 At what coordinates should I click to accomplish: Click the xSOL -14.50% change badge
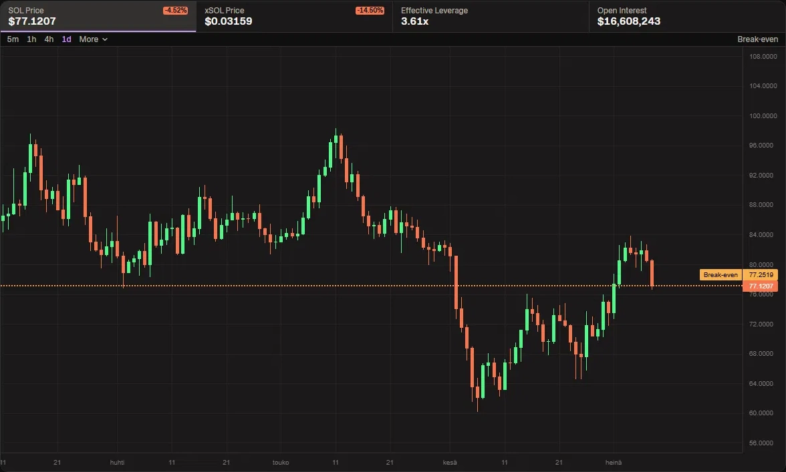(x=370, y=11)
